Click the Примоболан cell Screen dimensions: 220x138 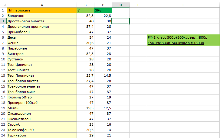[x=42, y=32]
